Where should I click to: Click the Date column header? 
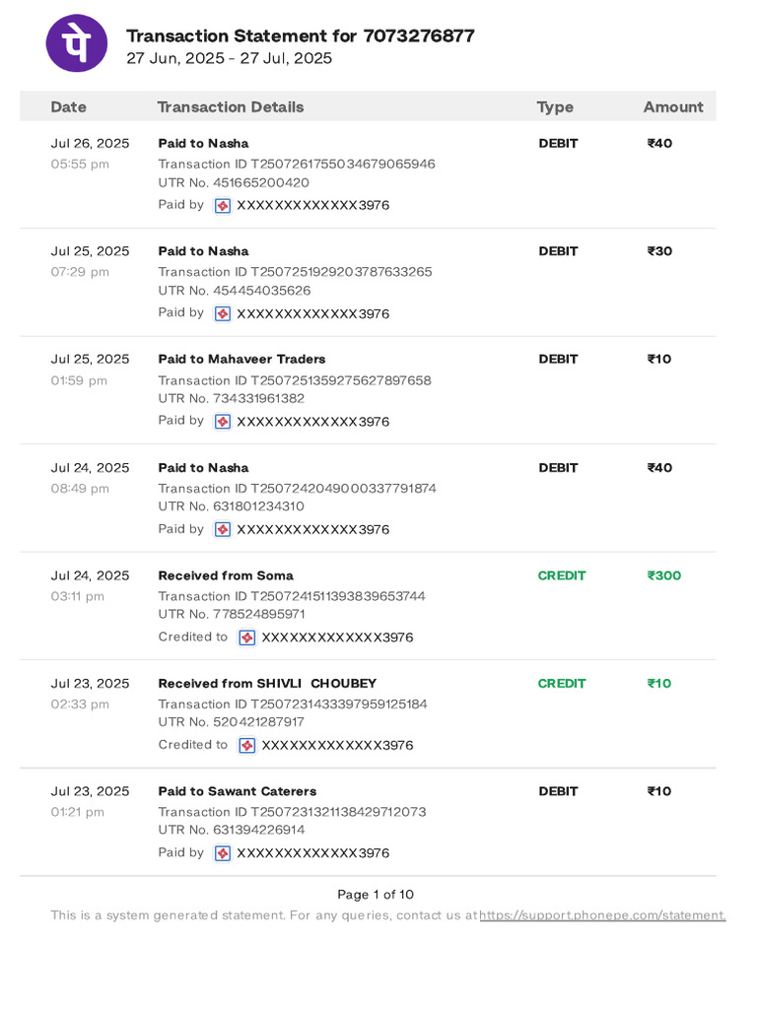[x=68, y=106]
